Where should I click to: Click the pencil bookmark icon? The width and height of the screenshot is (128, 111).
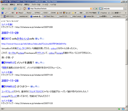[x=6, y=13]
